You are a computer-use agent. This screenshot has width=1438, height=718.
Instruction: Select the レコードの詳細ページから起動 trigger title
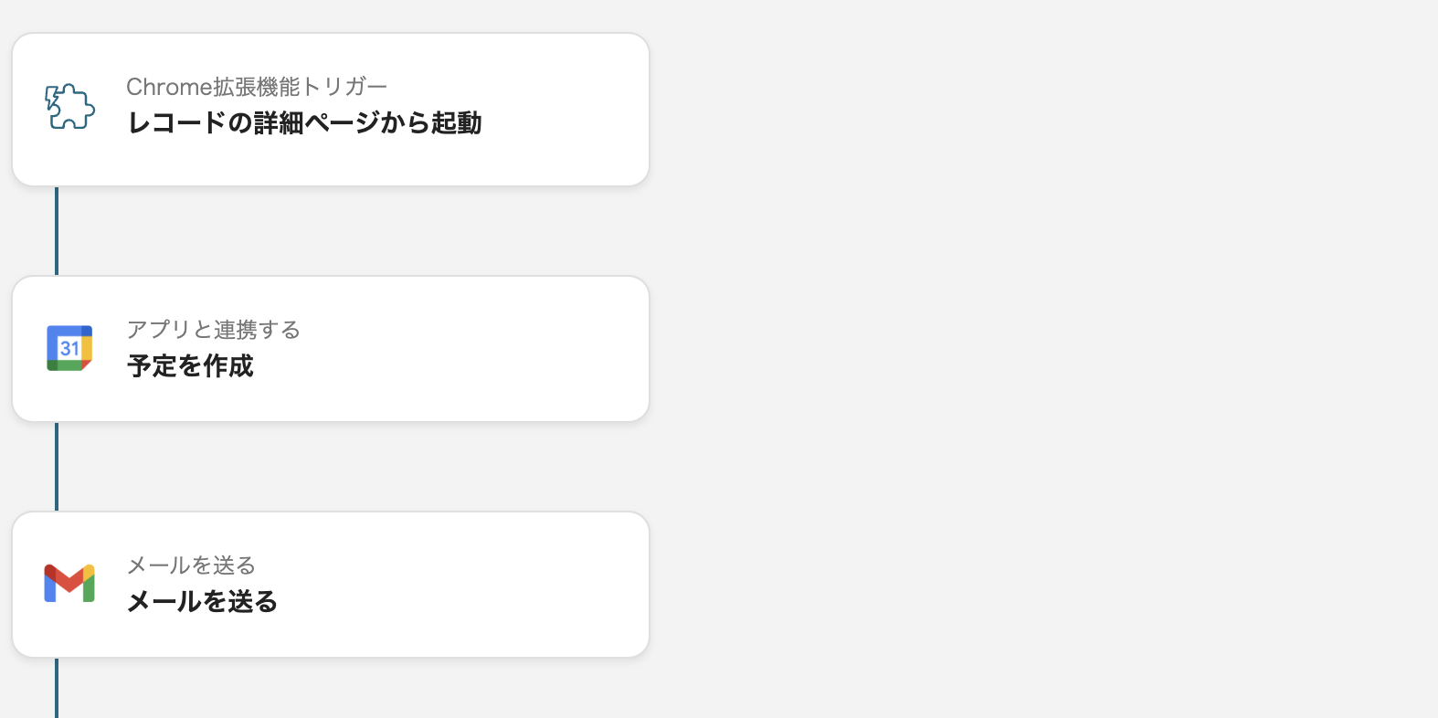304,123
